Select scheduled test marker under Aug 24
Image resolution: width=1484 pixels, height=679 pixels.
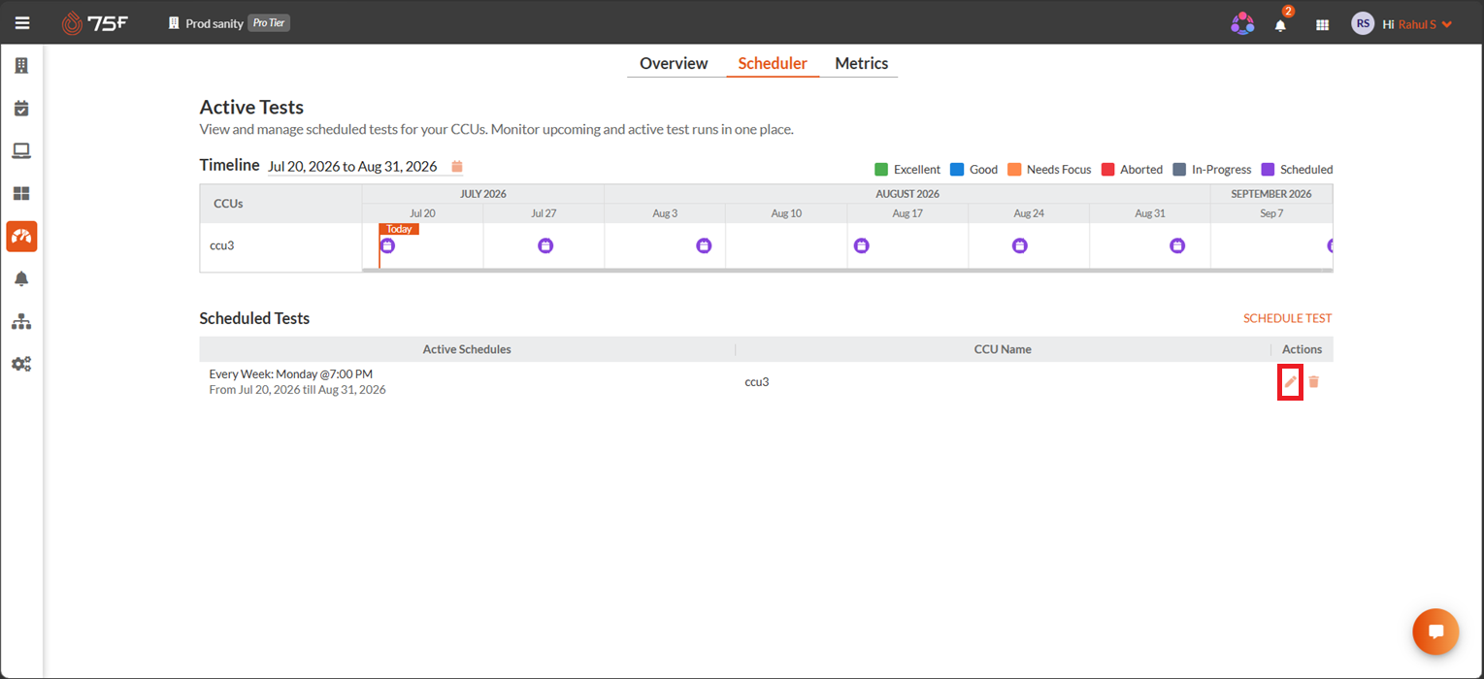click(1019, 245)
